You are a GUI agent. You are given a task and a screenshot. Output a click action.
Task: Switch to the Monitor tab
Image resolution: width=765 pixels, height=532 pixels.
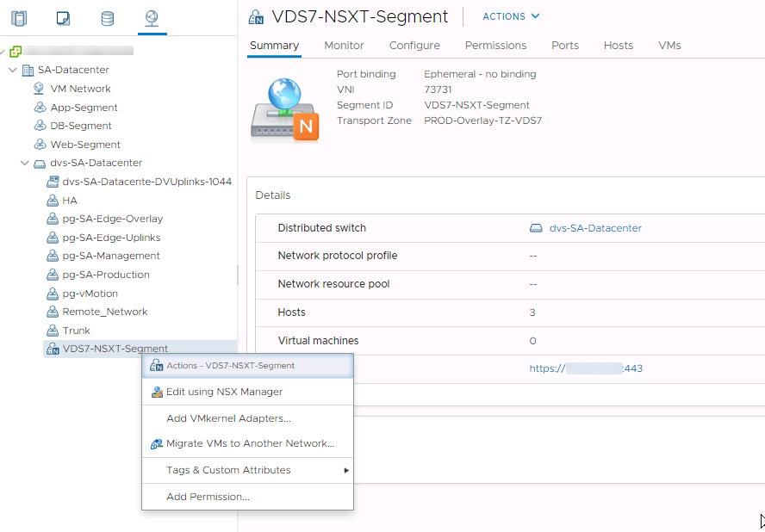(344, 46)
